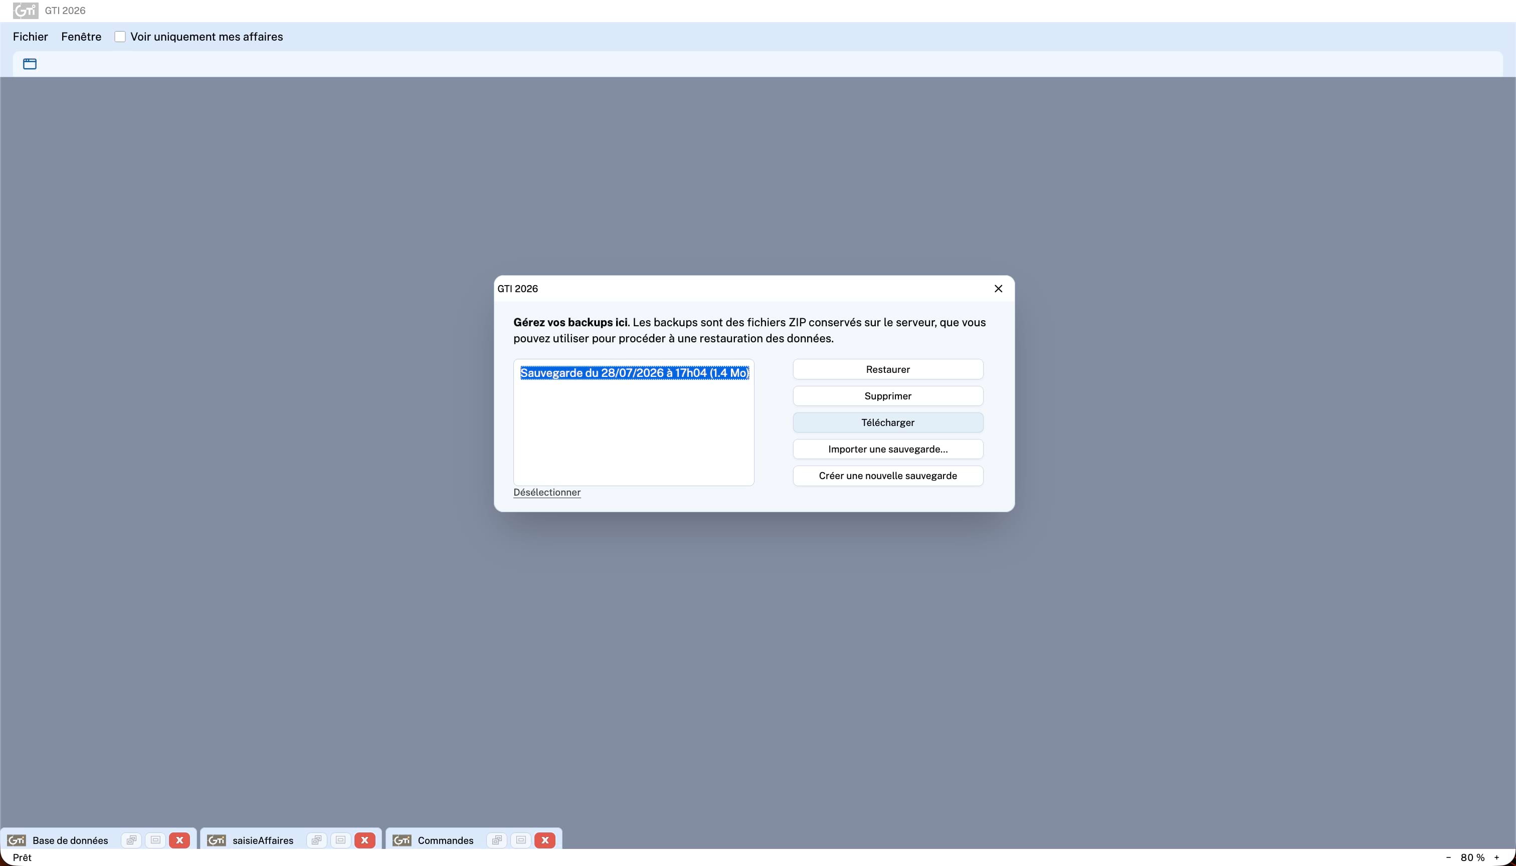Click the Prêt status text
The height and width of the screenshot is (866, 1516).
pos(22,857)
